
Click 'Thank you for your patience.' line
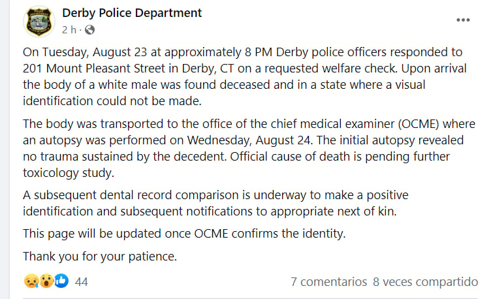coord(100,257)
